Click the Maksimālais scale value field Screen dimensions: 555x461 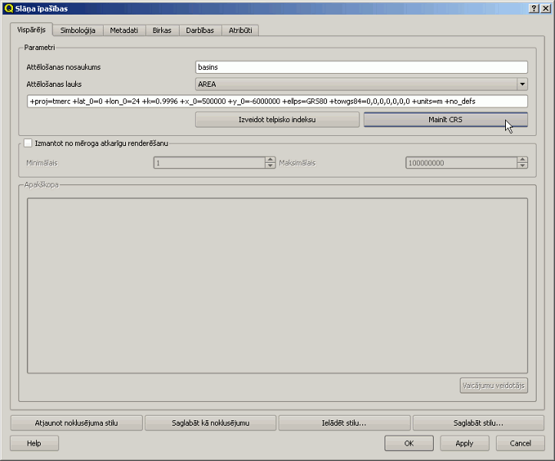coord(461,163)
